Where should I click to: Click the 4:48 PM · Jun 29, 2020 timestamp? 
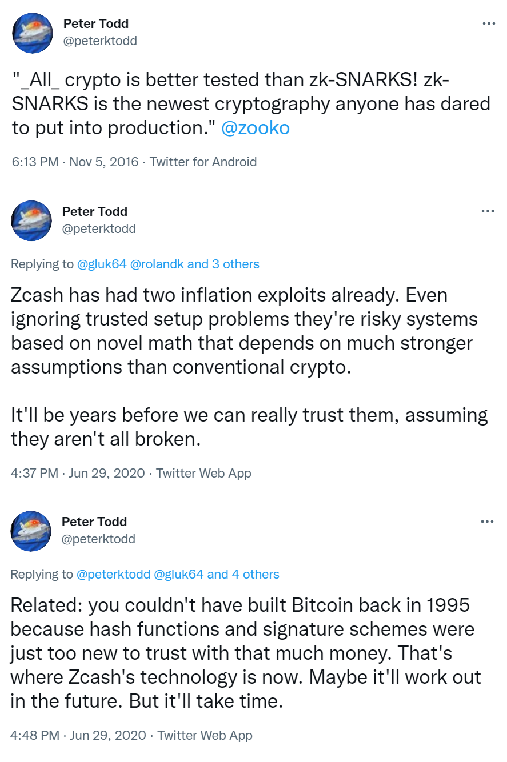click(78, 735)
